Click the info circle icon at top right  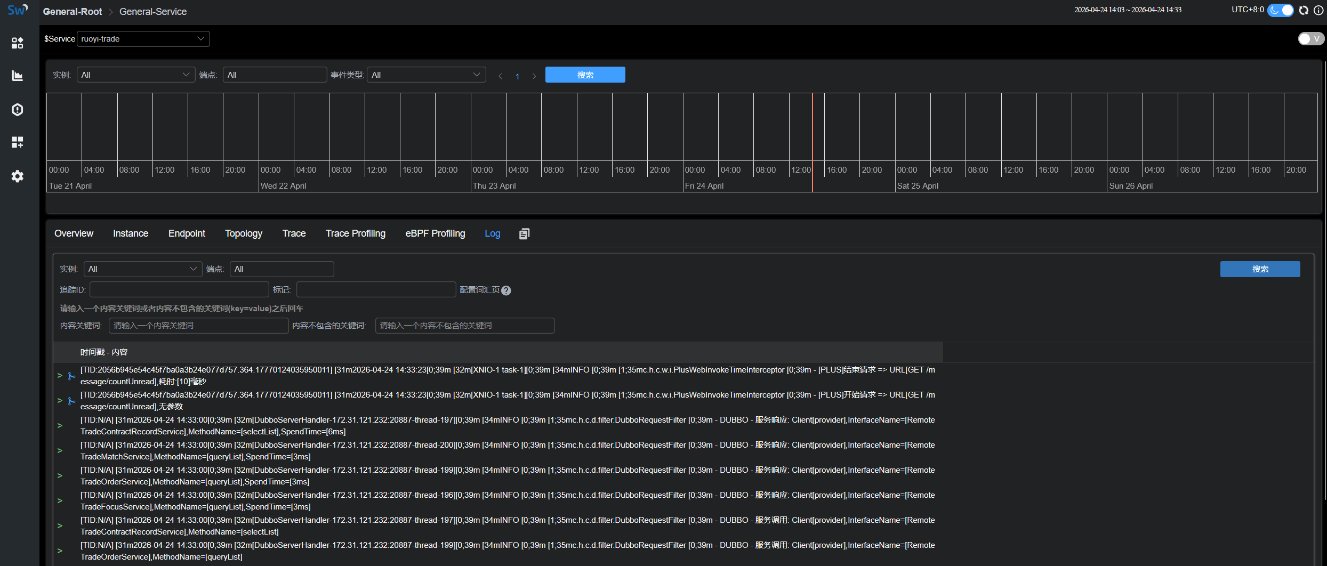pyautogui.click(x=1318, y=10)
